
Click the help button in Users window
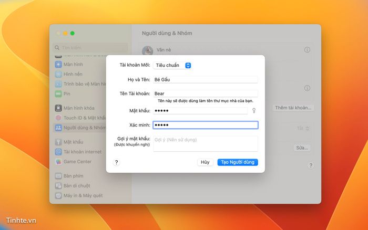[x=311, y=165]
